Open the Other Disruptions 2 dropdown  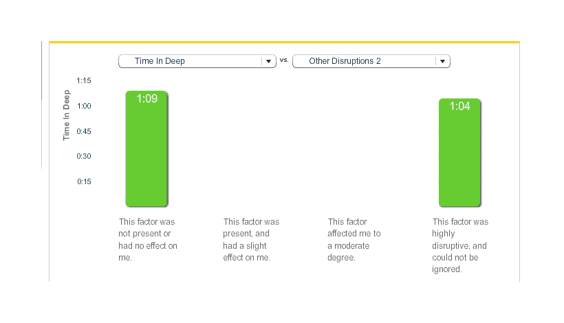[365, 61]
